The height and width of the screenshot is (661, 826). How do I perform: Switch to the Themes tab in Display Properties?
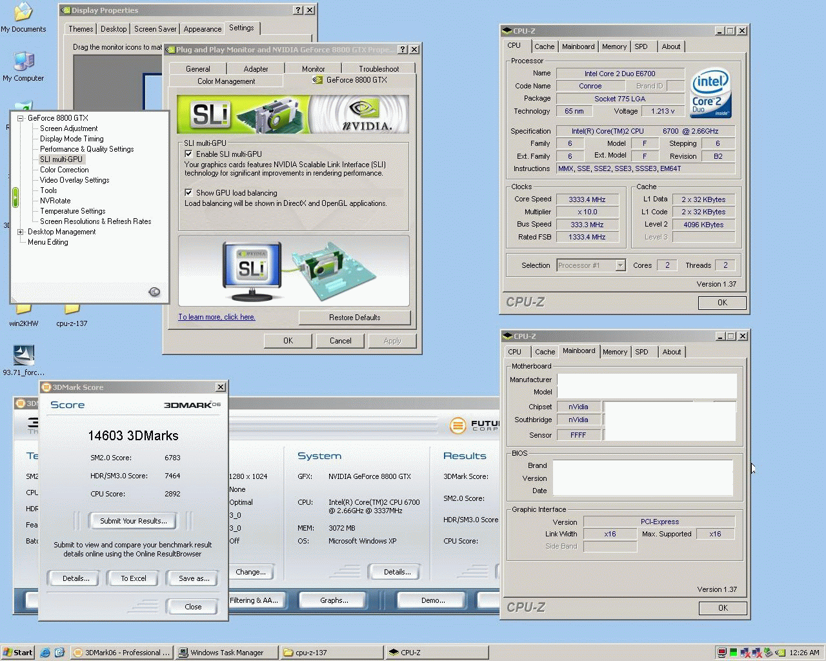(81, 29)
